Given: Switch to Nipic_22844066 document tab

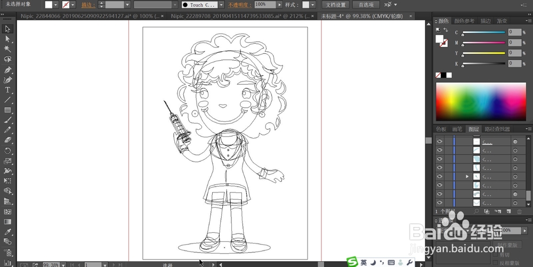Looking at the screenshot, I should coord(90,16).
